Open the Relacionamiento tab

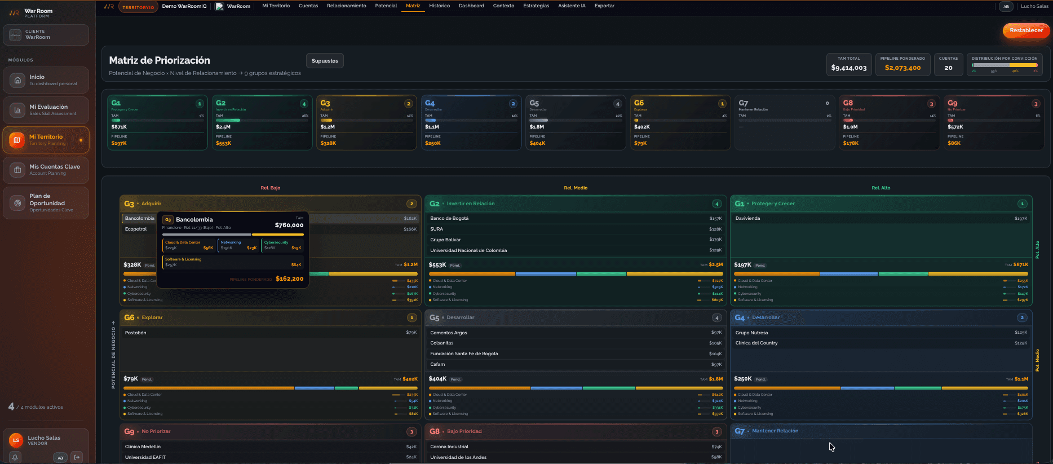[x=347, y=6]
